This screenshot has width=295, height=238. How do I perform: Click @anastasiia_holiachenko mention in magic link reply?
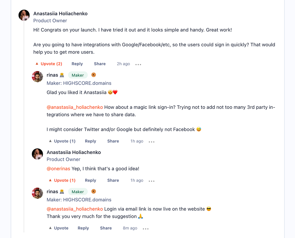pyautogui.click(x=75, y=107)
